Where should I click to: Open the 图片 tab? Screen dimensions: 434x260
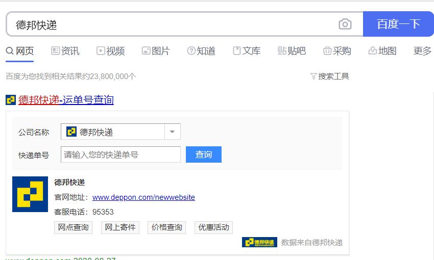[156, 51]
